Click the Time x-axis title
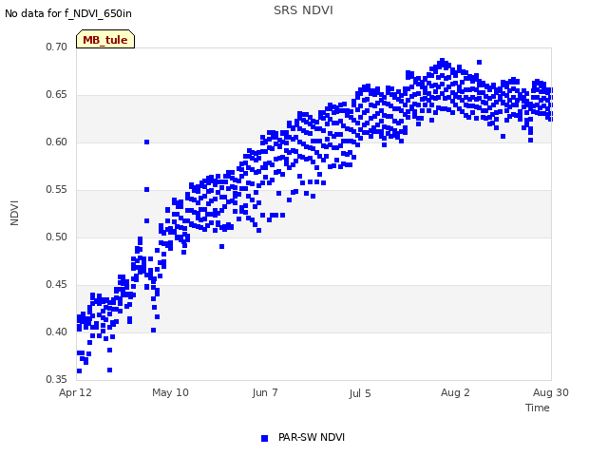The height and width of the screenshot is (456, 608). 537,408
